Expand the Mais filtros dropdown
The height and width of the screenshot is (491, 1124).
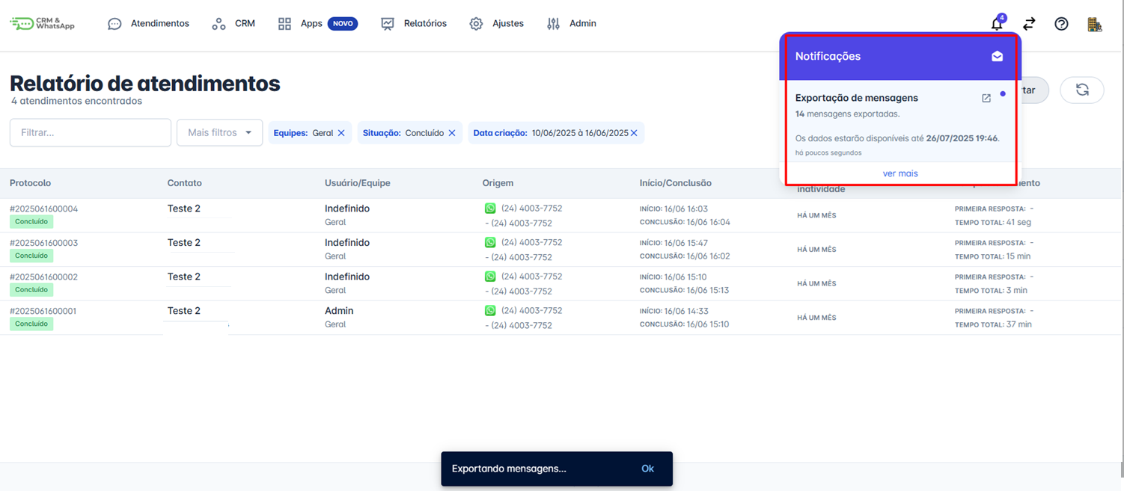click(219, 133)
